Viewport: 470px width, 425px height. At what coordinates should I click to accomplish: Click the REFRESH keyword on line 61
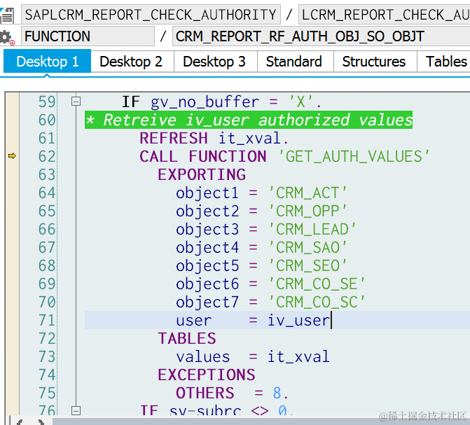pos(174,139)
